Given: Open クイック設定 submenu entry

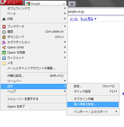Looking at the screenshot, I should click(93, 91).
